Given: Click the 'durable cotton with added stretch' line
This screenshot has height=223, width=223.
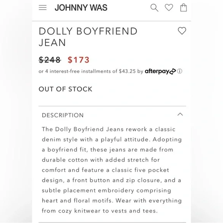Looking at the screenshot, I should 101,160.
